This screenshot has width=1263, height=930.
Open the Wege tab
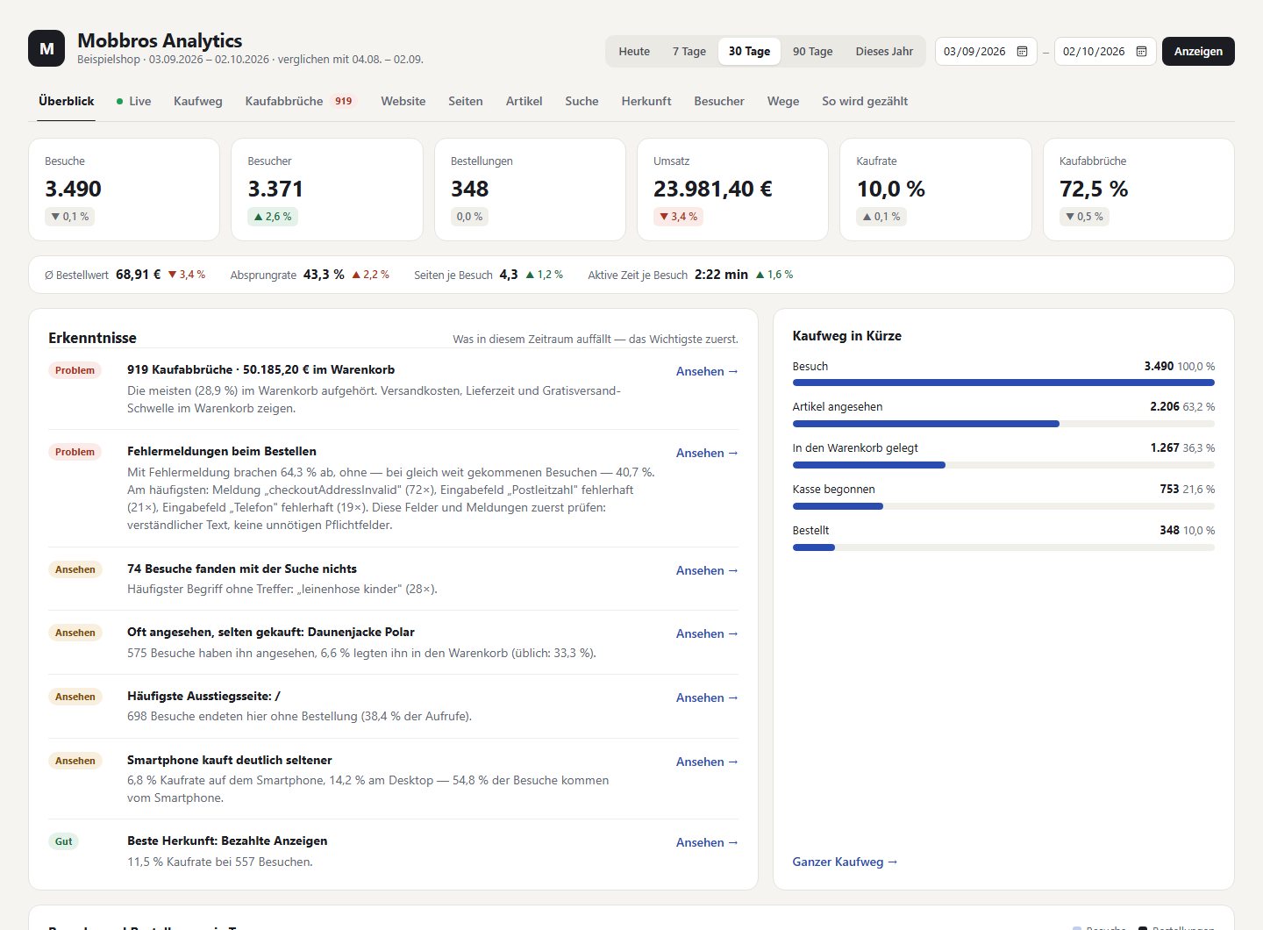point(783,101)
